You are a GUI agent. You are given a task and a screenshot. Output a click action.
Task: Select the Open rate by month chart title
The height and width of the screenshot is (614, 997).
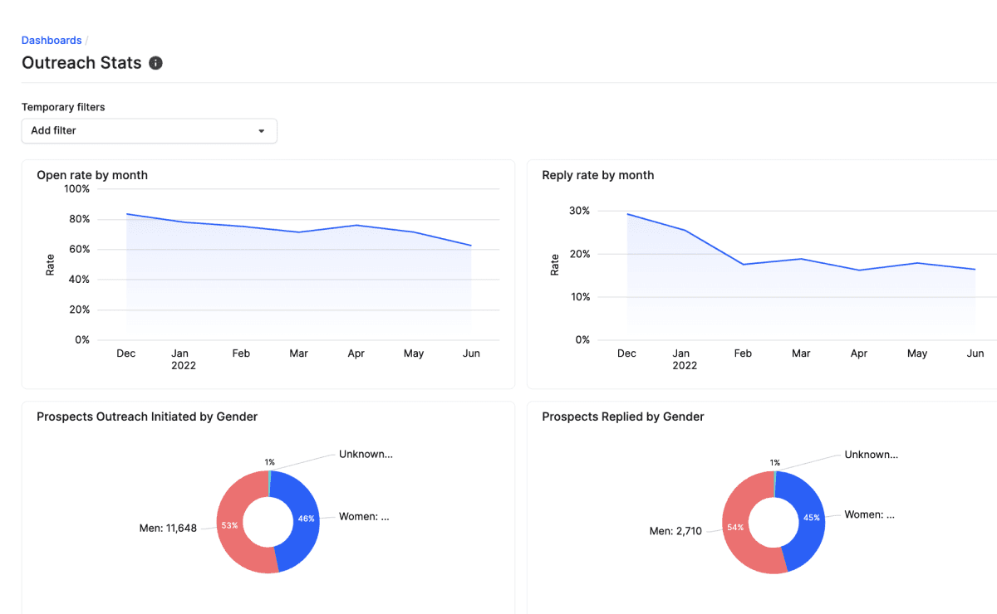pos(91,175)
